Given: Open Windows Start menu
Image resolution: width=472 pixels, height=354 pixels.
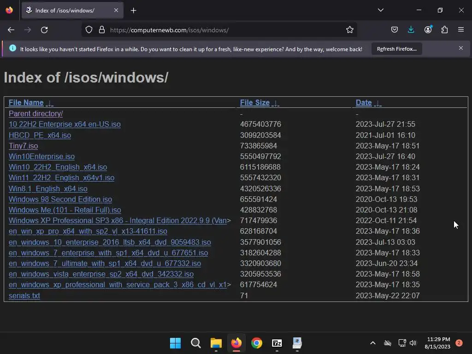Looking at the screenshot, I should (175, 343).
